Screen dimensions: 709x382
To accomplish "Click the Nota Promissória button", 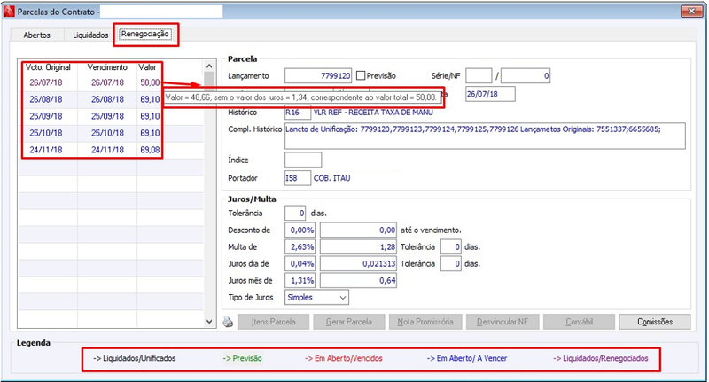I will pyautogui.click(x=425, y=322).
